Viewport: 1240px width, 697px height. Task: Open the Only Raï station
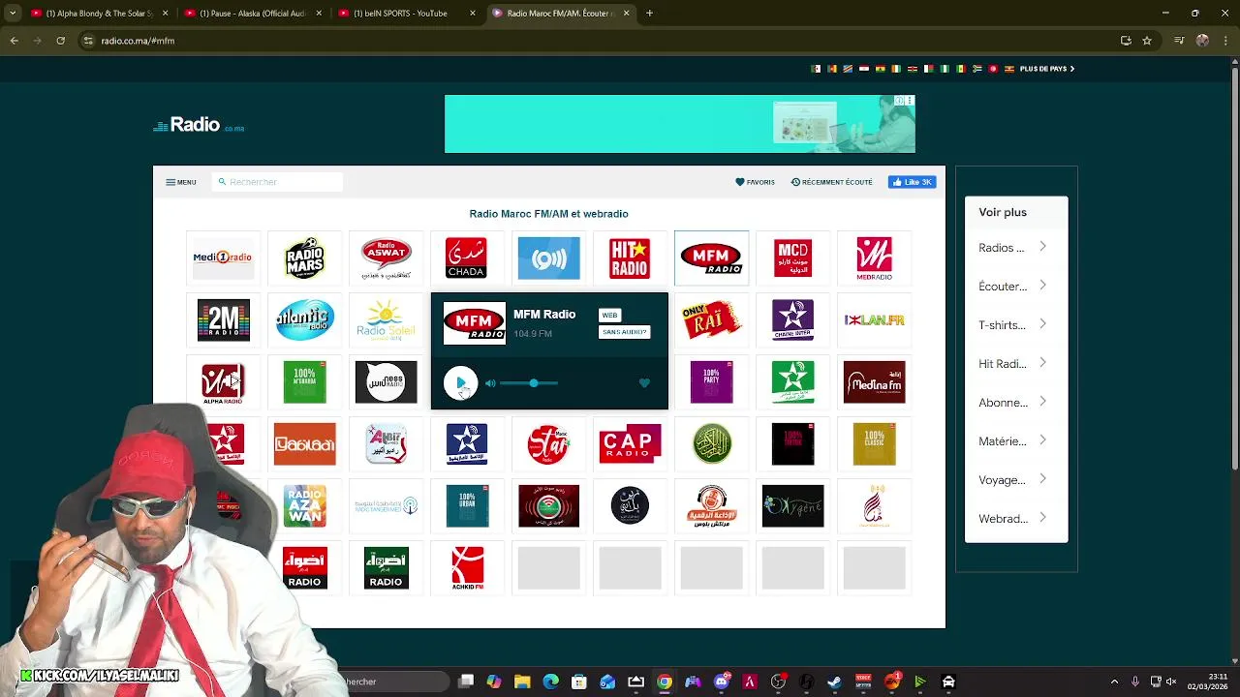coord(711,319)
